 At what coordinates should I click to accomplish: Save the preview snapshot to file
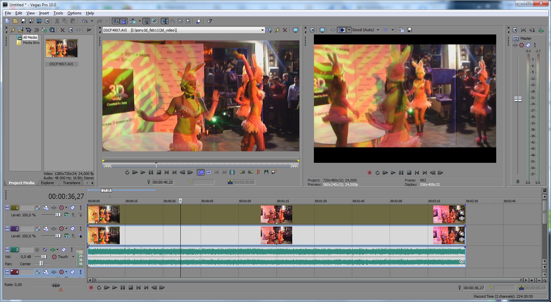410,30
